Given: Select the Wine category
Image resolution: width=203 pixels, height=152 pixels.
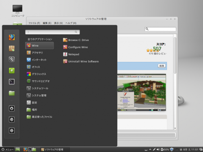Looking at the screenshot, I should (x=39, y=45).
